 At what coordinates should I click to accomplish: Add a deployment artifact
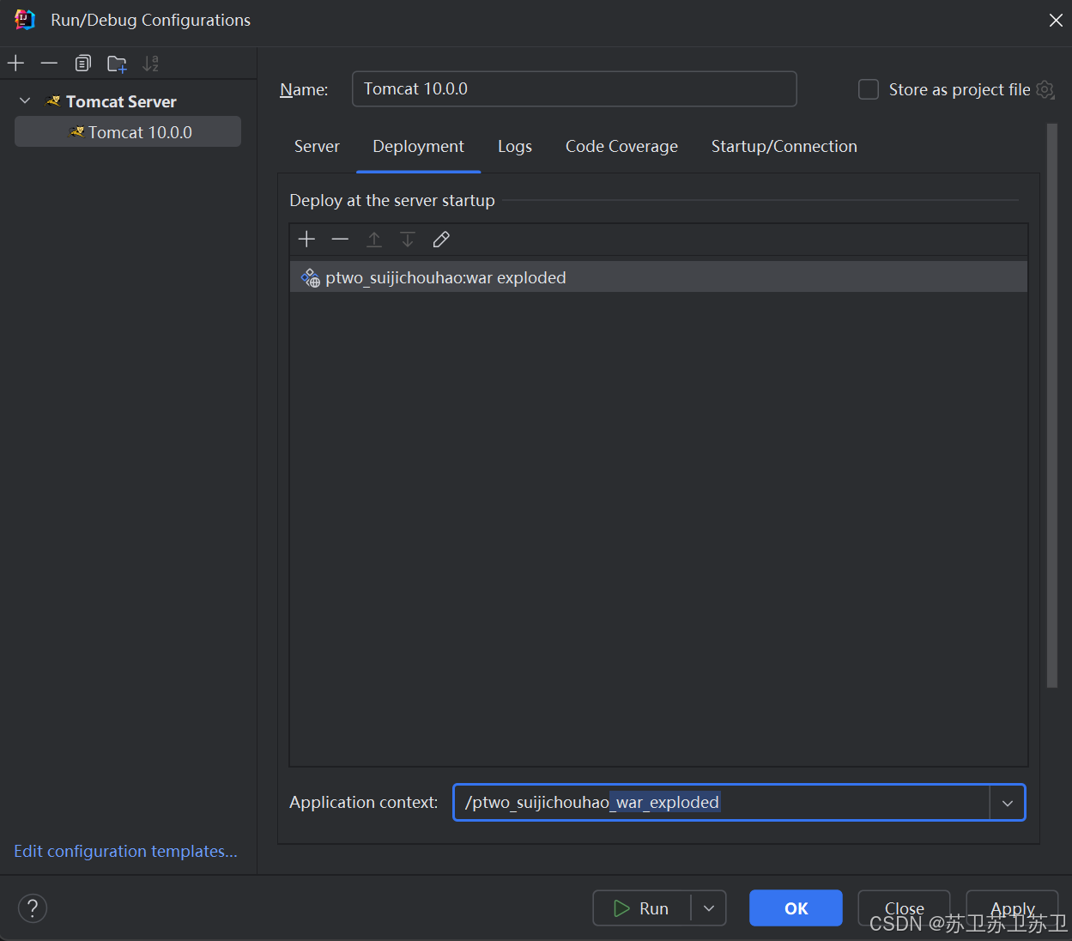coord(306,240)
